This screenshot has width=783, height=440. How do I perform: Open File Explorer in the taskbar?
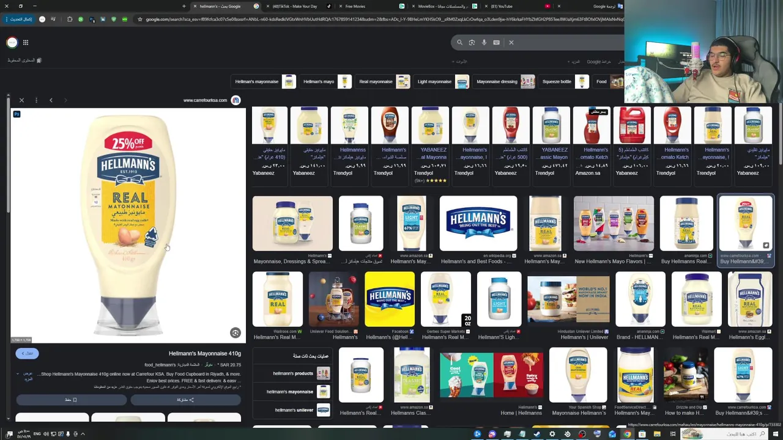click(657, 434)
